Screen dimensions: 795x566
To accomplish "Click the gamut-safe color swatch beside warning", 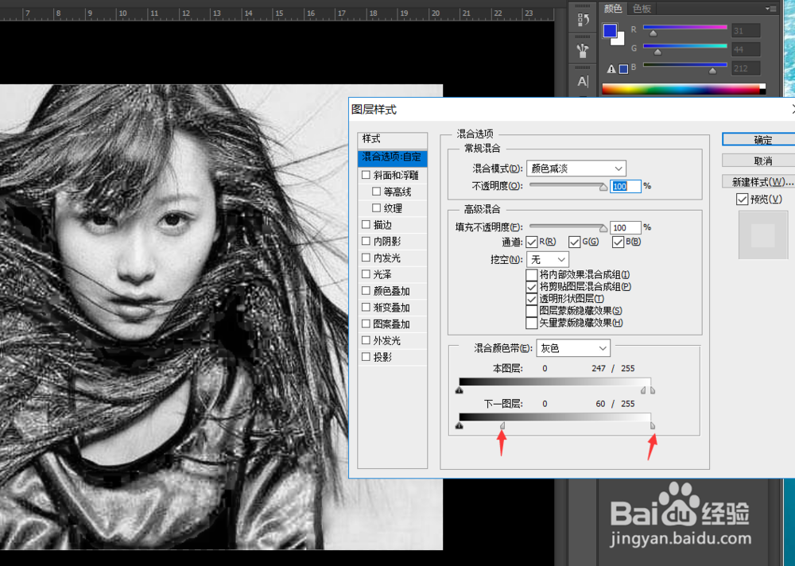I will coord(623,69).
